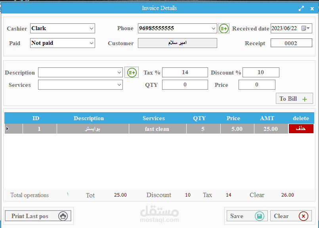Select the 'fast clean' services cell
319x228 pixels.
point(157,128)
